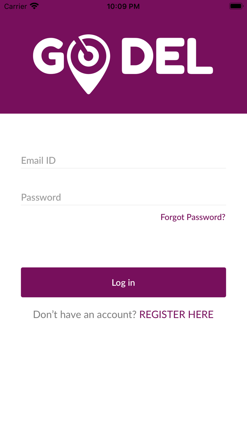This screenshot has height=440, width=247.
Task: Tap the battery icon in status bar
Action: pyautogui.click(x=235, y=6)
